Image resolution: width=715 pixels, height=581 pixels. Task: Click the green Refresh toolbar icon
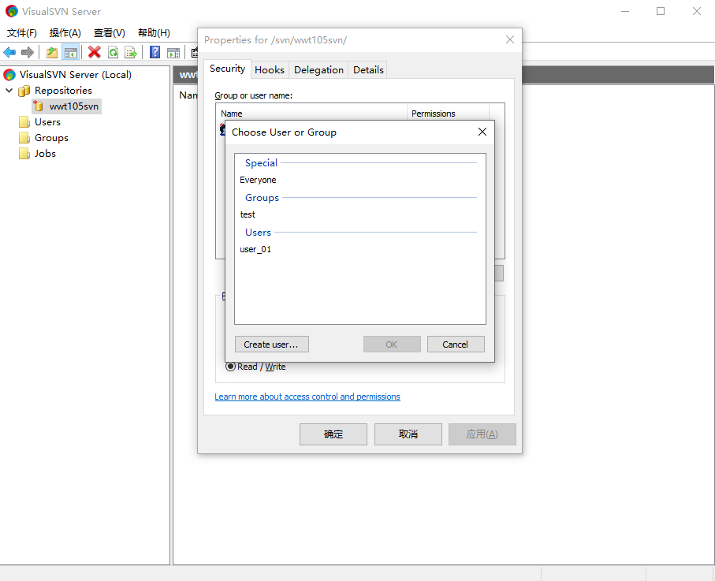[113, 53]
